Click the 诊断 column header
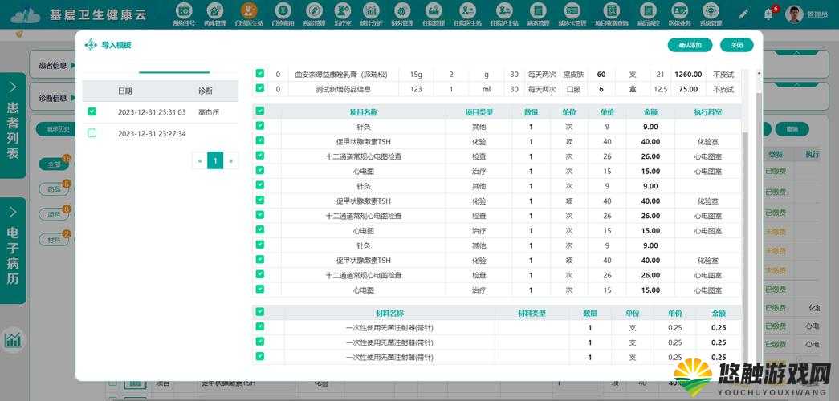 point(205,91)
